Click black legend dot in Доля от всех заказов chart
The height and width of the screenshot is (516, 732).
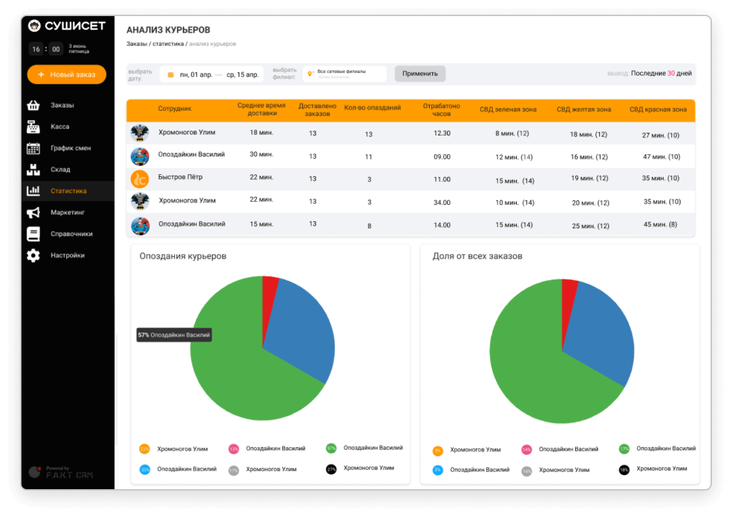point(624,470)
